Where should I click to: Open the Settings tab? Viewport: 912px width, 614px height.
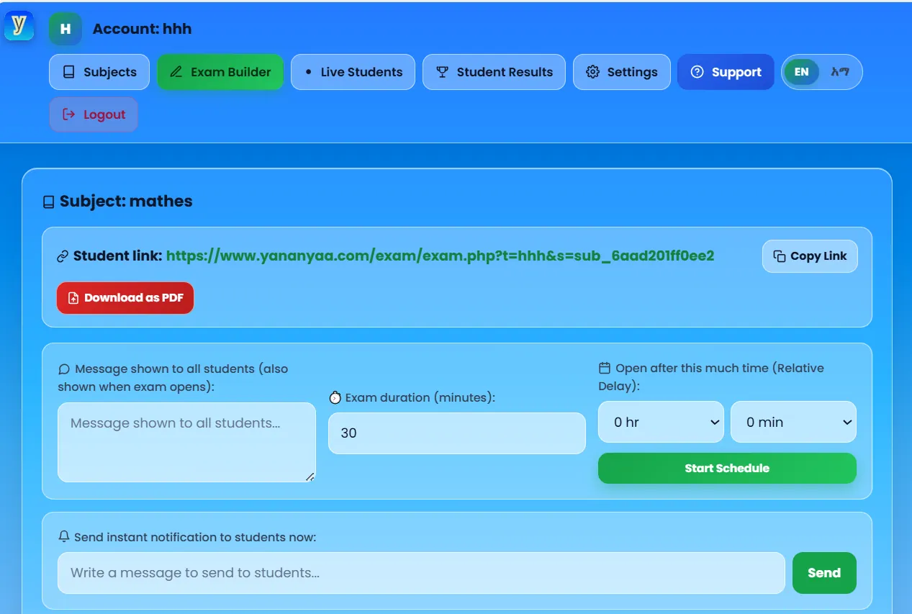click(x=622, y=72)
